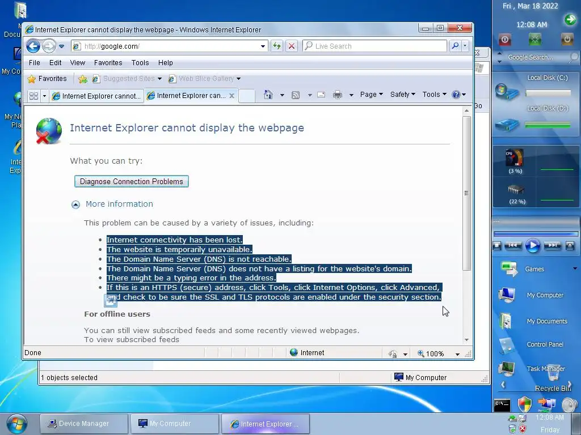Switch to Device Manager taskbar button
The width and height of the screenshot is (581, 435).
click(84, 424)
